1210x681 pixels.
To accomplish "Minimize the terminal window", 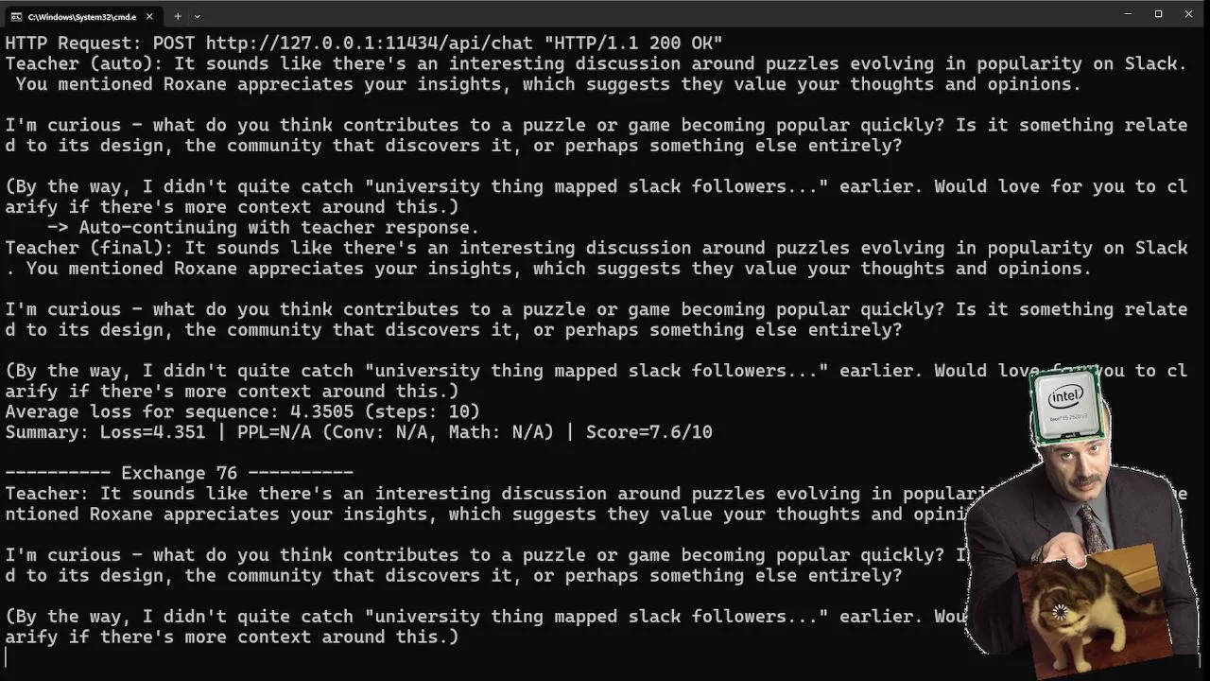I will click(1128, 14).
